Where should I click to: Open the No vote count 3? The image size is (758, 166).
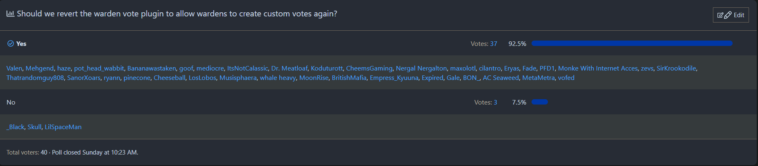(495, 102)
